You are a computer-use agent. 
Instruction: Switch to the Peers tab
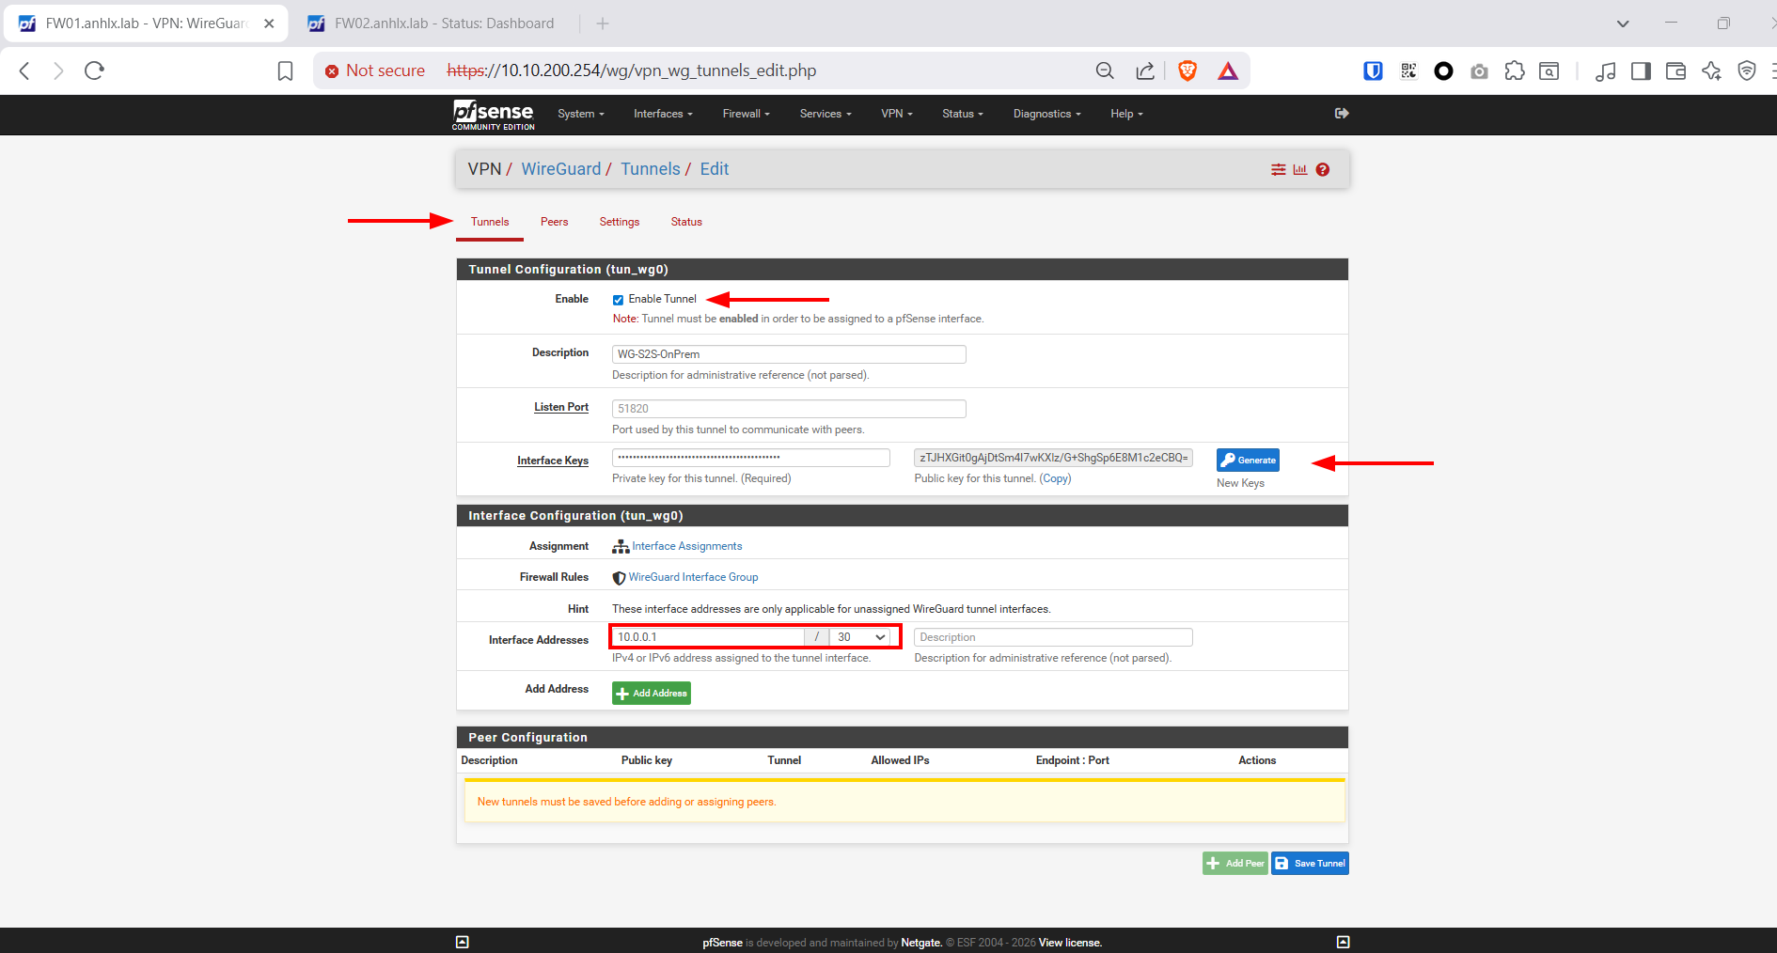(554, 222)
